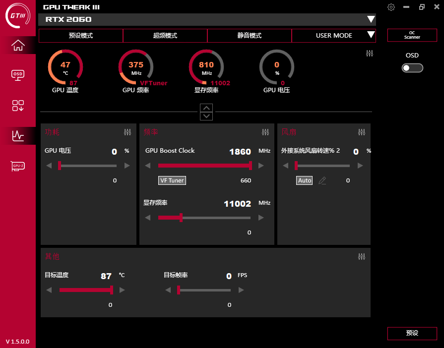Screen dimensions: 444x348
Task: Increase 显存频率 with right arrow
Action: click(261, 218)
